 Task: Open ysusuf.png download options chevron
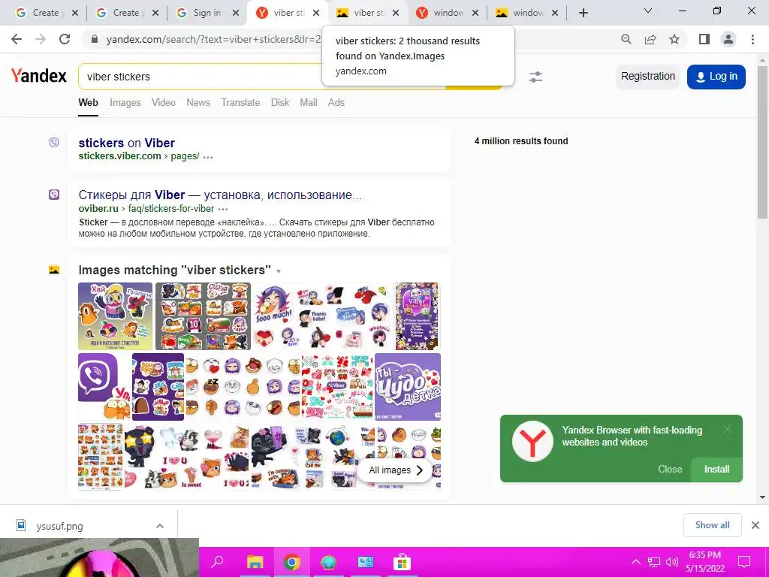160,526
